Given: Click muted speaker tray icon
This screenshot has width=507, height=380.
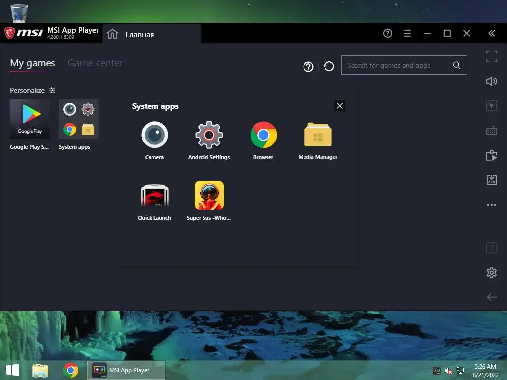Looking at the screenshot, I should tap(449, 371).
